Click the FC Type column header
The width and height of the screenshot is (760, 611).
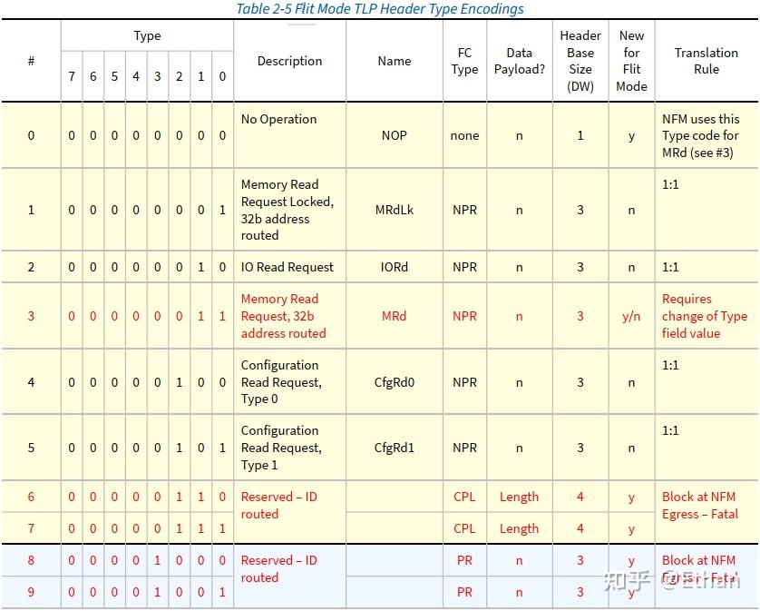pyautogui.click(x=464, y=61)
